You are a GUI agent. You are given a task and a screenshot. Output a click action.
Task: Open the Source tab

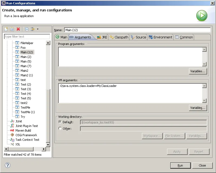(x=138, y=37)
